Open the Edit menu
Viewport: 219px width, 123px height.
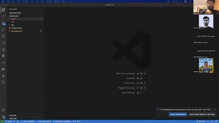tap(18, 1)
